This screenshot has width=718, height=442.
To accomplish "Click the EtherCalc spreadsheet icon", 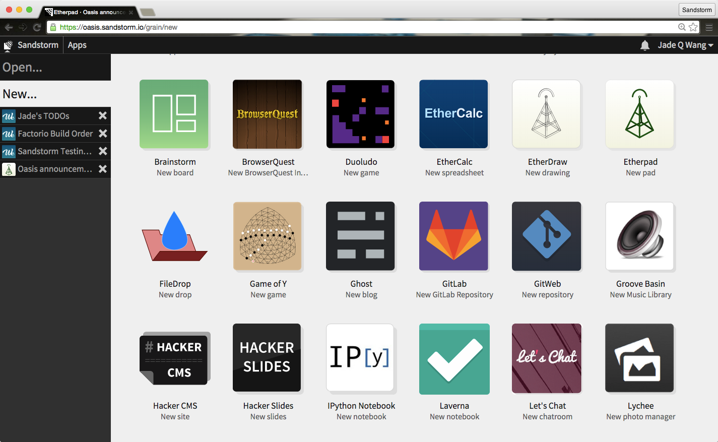I will point(453,114).
